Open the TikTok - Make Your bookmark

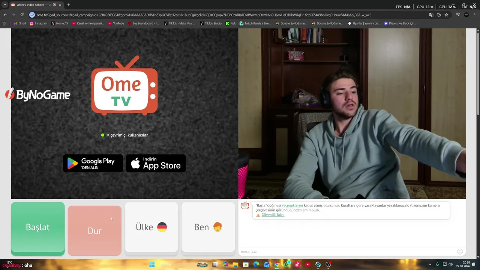(179, 23)
